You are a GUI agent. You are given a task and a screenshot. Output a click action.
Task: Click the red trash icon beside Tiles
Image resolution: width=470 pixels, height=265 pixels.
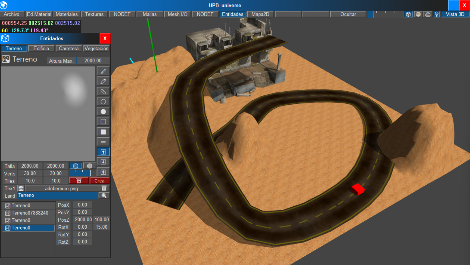click(x=79, y=181)
